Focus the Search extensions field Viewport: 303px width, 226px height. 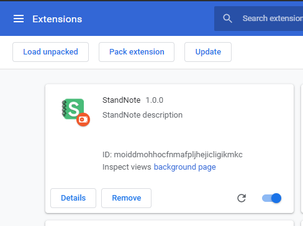[x=259, y=19]
